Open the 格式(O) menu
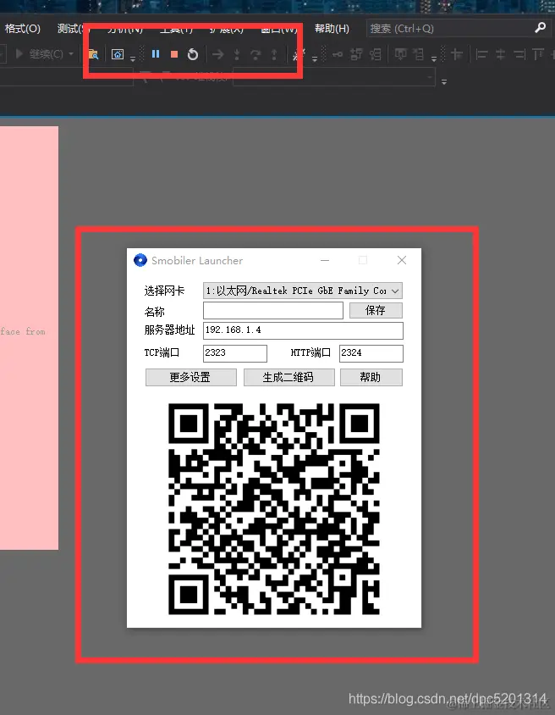The image size is (555, 715). (x=22, y=28)
